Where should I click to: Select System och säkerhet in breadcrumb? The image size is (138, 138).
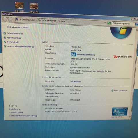[47, 20]
